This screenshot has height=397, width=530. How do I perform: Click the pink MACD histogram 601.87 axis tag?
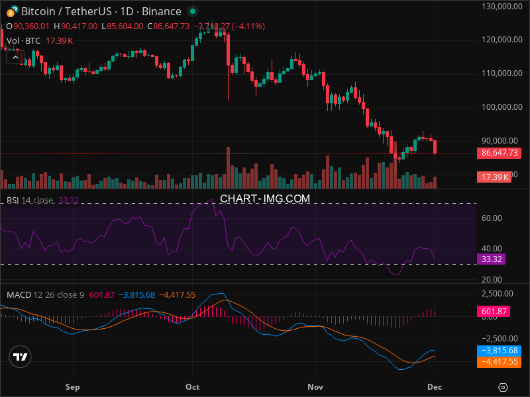(494, 310)
